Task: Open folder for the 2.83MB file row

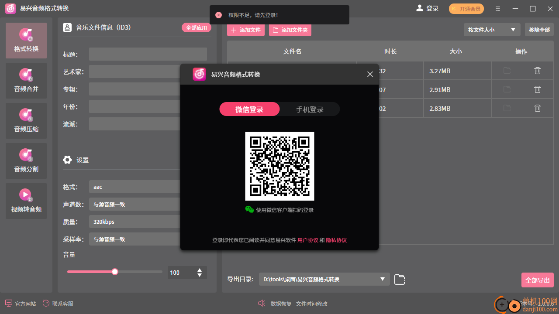Action: click(507, 108)
